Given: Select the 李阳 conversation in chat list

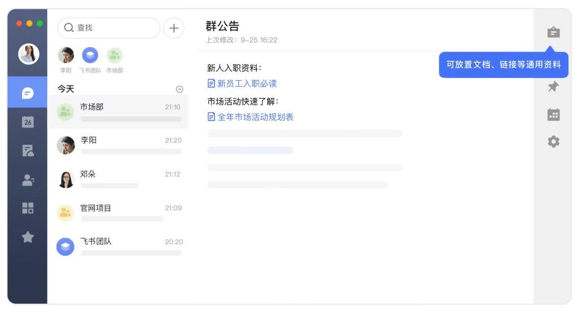Looking at the screenshot, I should pos(118,145).
